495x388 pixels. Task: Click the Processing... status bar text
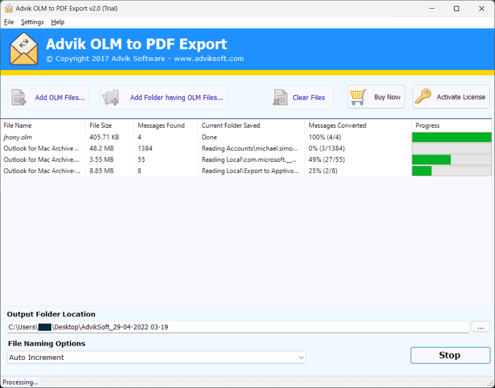coord(20,382)
